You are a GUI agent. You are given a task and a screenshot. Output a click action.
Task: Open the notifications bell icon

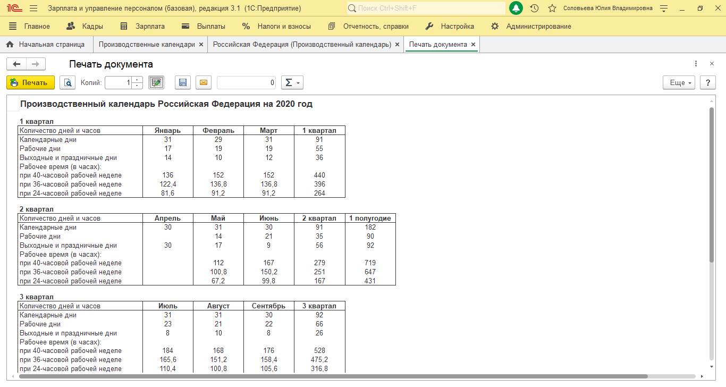(516, 9)
